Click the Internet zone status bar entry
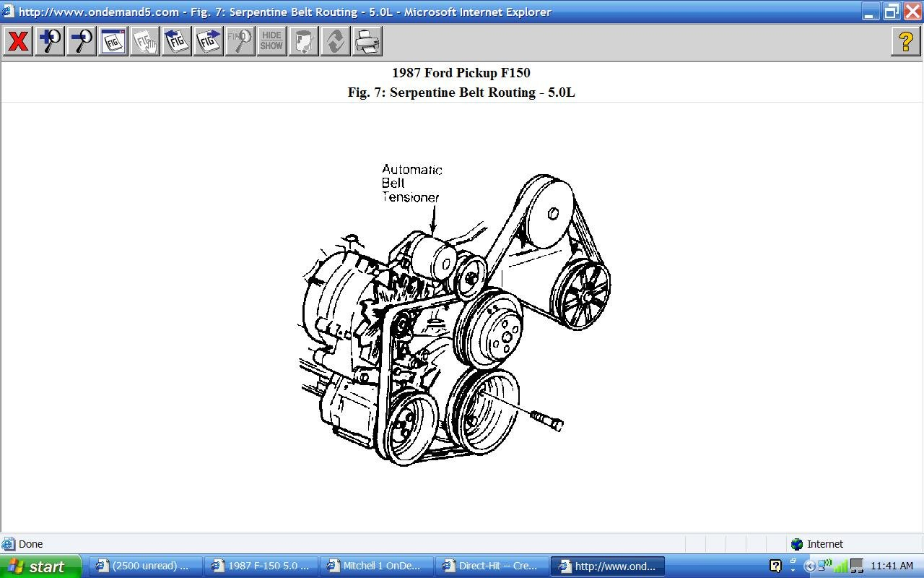Screen dimensions: 924x578 click(817, 544)
